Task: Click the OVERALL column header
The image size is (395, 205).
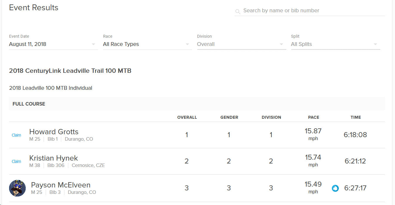Action: tap(187, 117)
